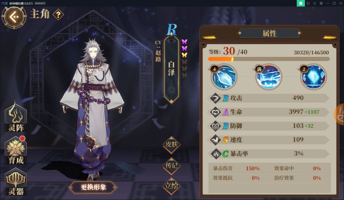This screenshot has height=200, width=344.
Task: Open the help question mark icon
Action: (x=58, y=15)
